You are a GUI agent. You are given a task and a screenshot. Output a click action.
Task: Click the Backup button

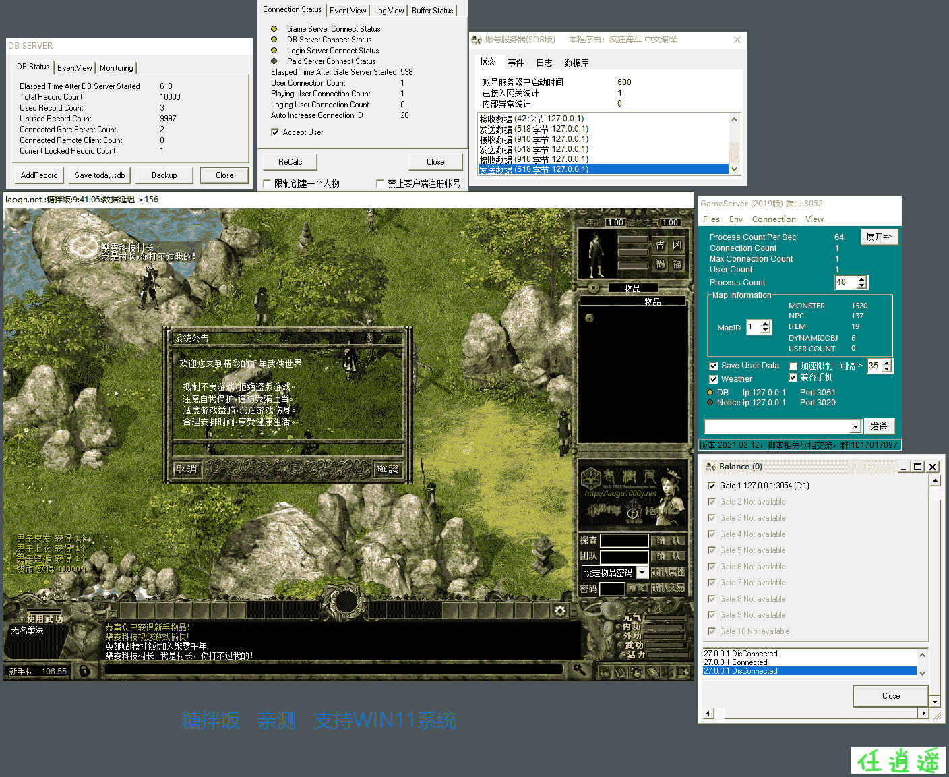(x=164, y=175)
